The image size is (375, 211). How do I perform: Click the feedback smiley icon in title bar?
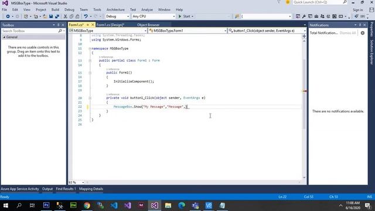(x=288, y=2)
